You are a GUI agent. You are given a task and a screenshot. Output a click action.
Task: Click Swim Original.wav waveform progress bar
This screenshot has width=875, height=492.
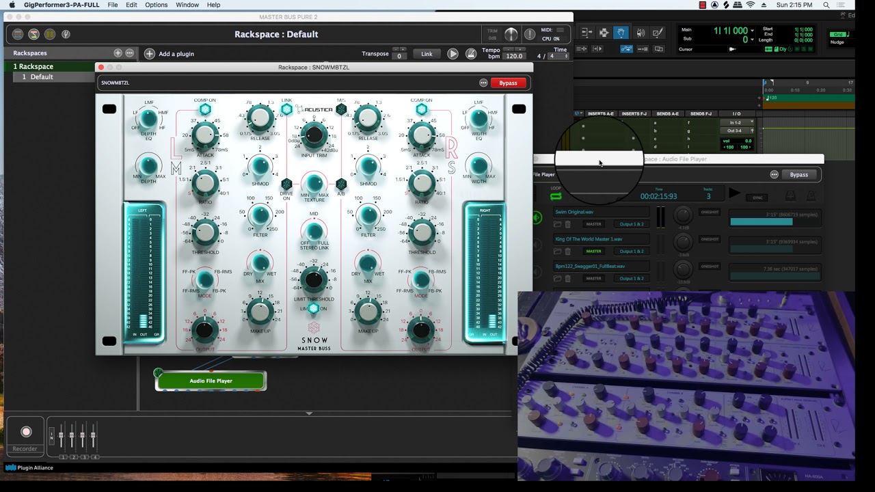(x=774, y=221)
